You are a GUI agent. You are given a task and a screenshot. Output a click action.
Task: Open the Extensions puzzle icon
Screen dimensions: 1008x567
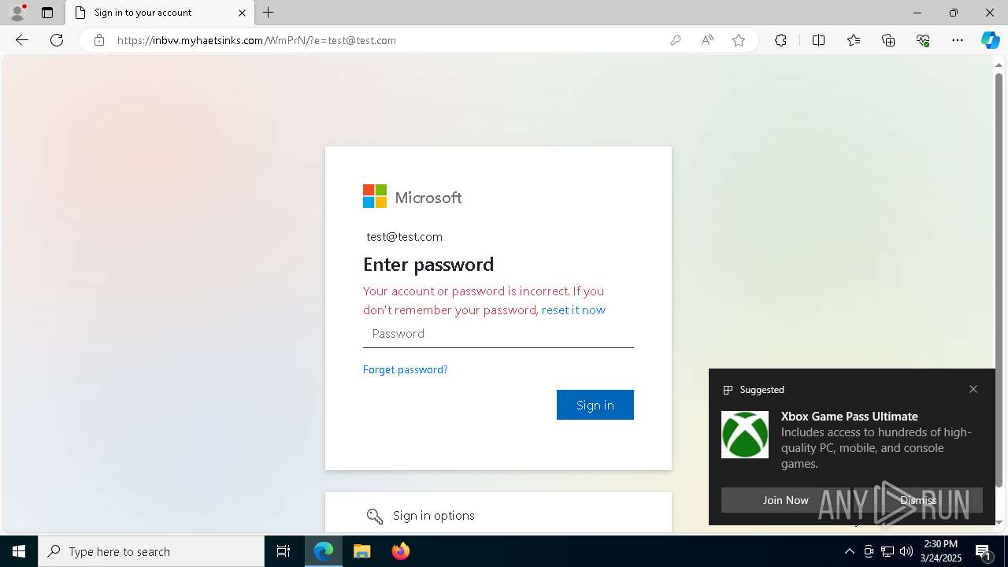click(780, 40)
